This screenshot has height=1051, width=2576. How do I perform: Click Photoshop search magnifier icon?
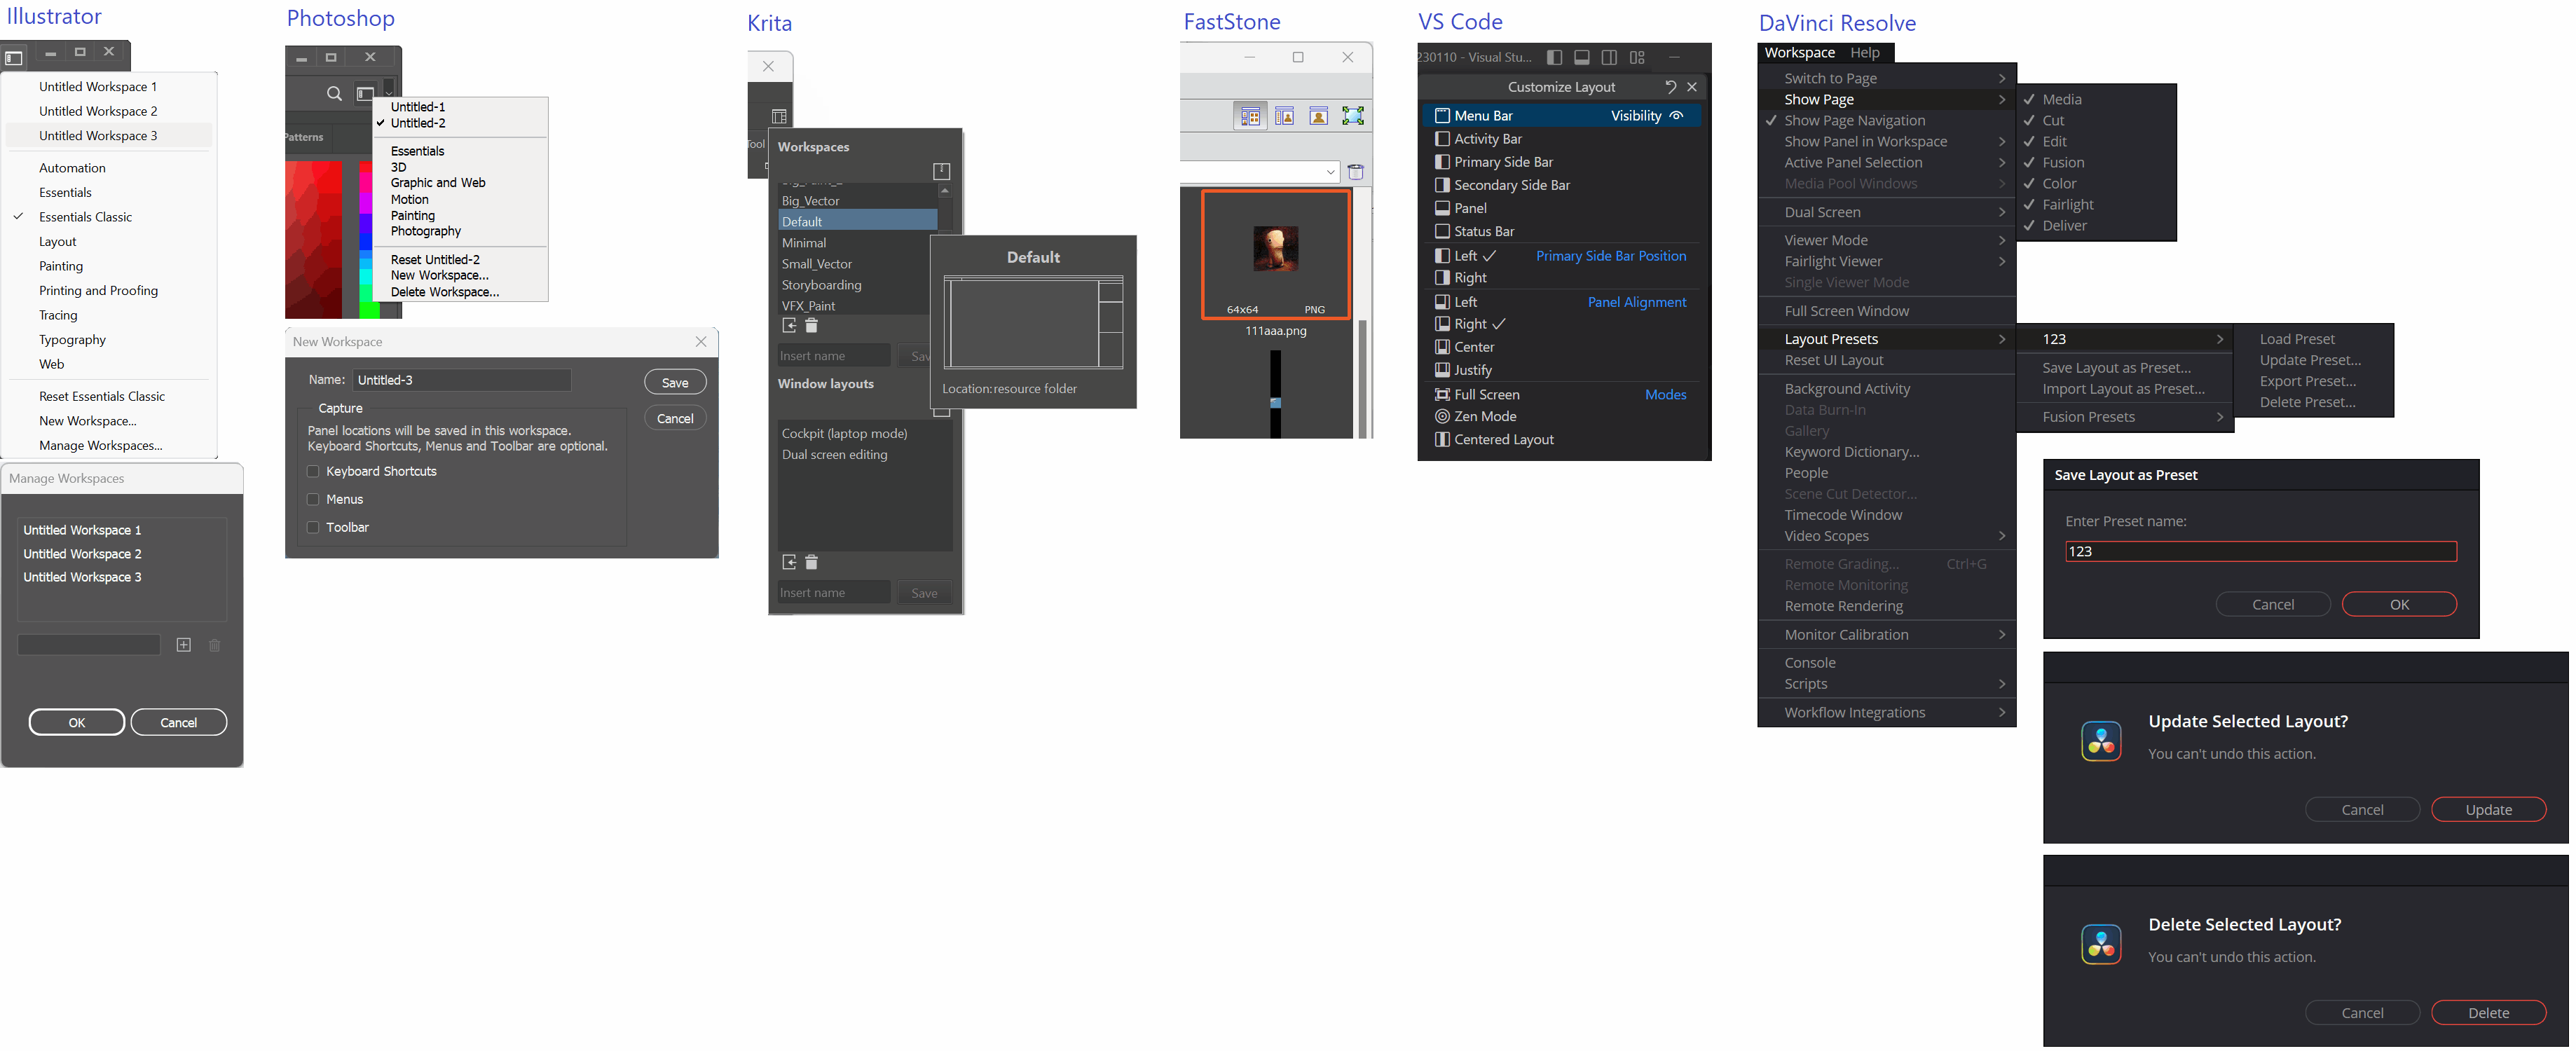coord(334,94)
